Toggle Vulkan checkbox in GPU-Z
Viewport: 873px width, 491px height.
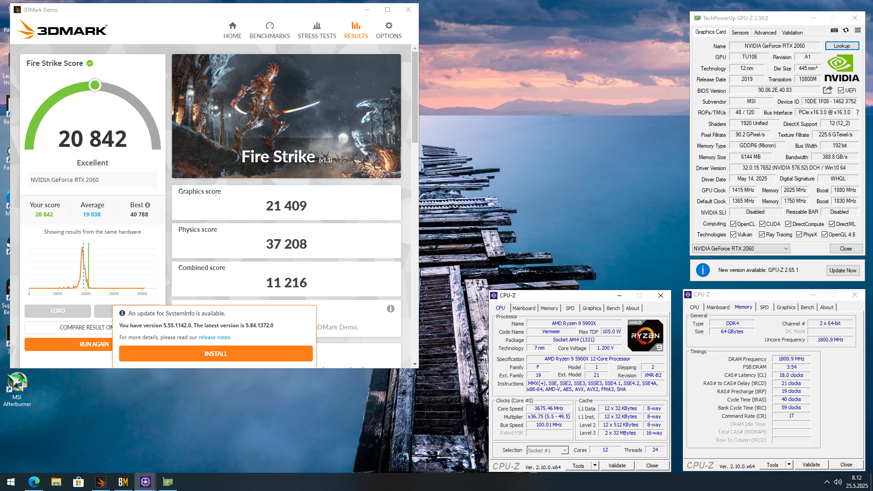[733, 235]
